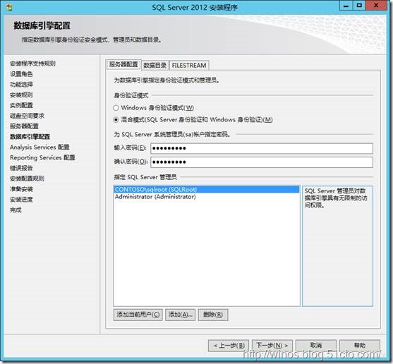Click 安装进度 step in sidebar

pyautogui.click(x=21, y=200)
